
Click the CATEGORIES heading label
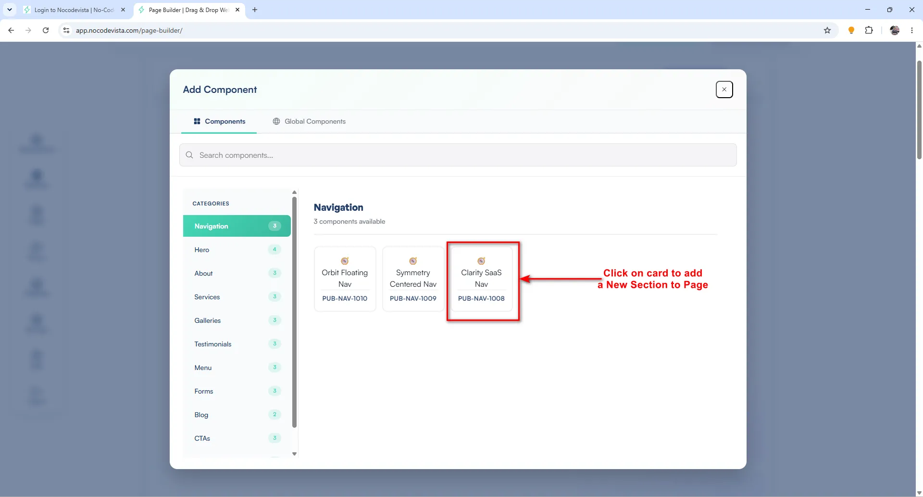tap(211, 204)
